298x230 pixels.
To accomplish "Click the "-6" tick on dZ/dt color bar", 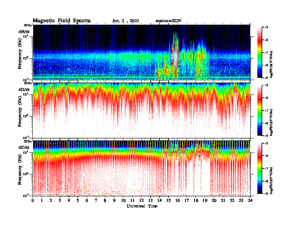I will tap(266, 156).
